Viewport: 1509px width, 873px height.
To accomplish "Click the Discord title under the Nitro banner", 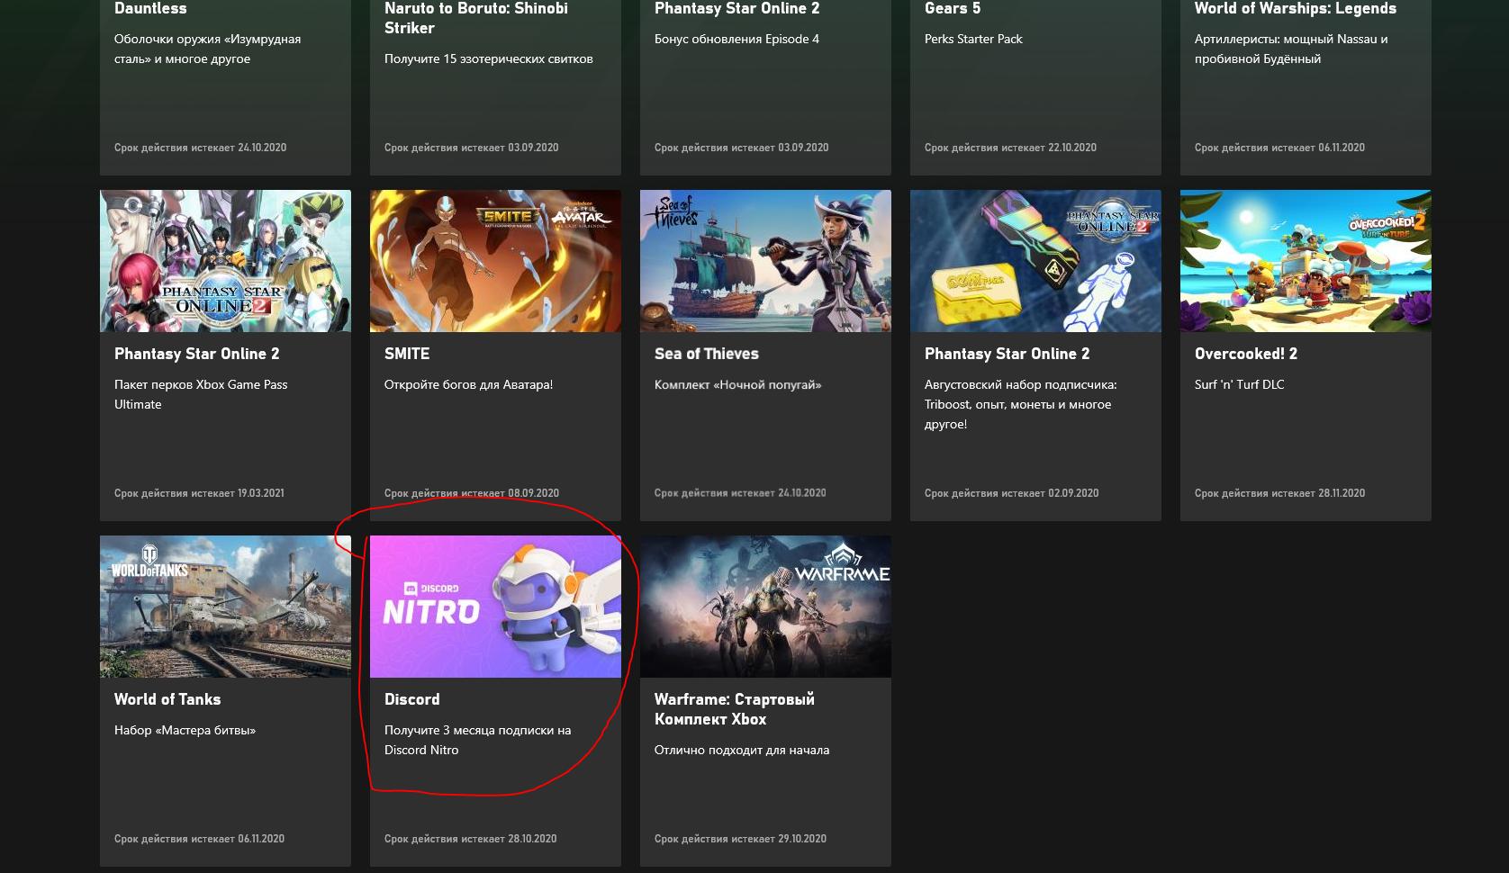I will [x=411, y=699].
